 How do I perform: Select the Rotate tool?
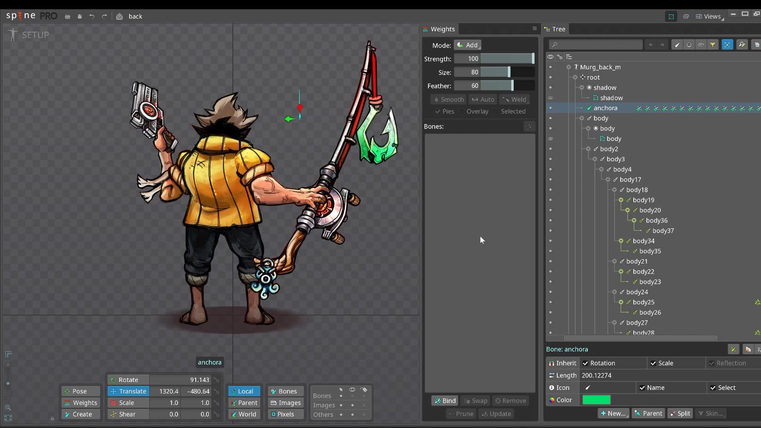click(x=128, y=380)
